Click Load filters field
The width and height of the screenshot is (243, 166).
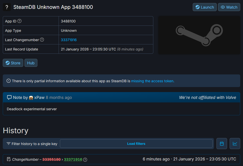136,144
